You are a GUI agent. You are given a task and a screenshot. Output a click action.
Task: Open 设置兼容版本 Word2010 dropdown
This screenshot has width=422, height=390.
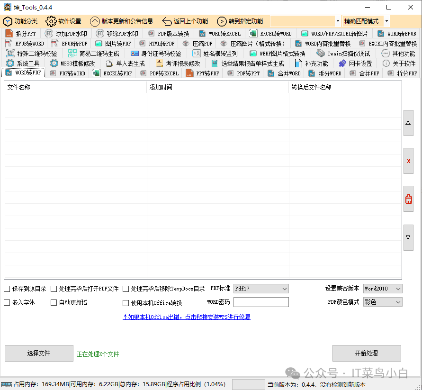tap(383, 289)
